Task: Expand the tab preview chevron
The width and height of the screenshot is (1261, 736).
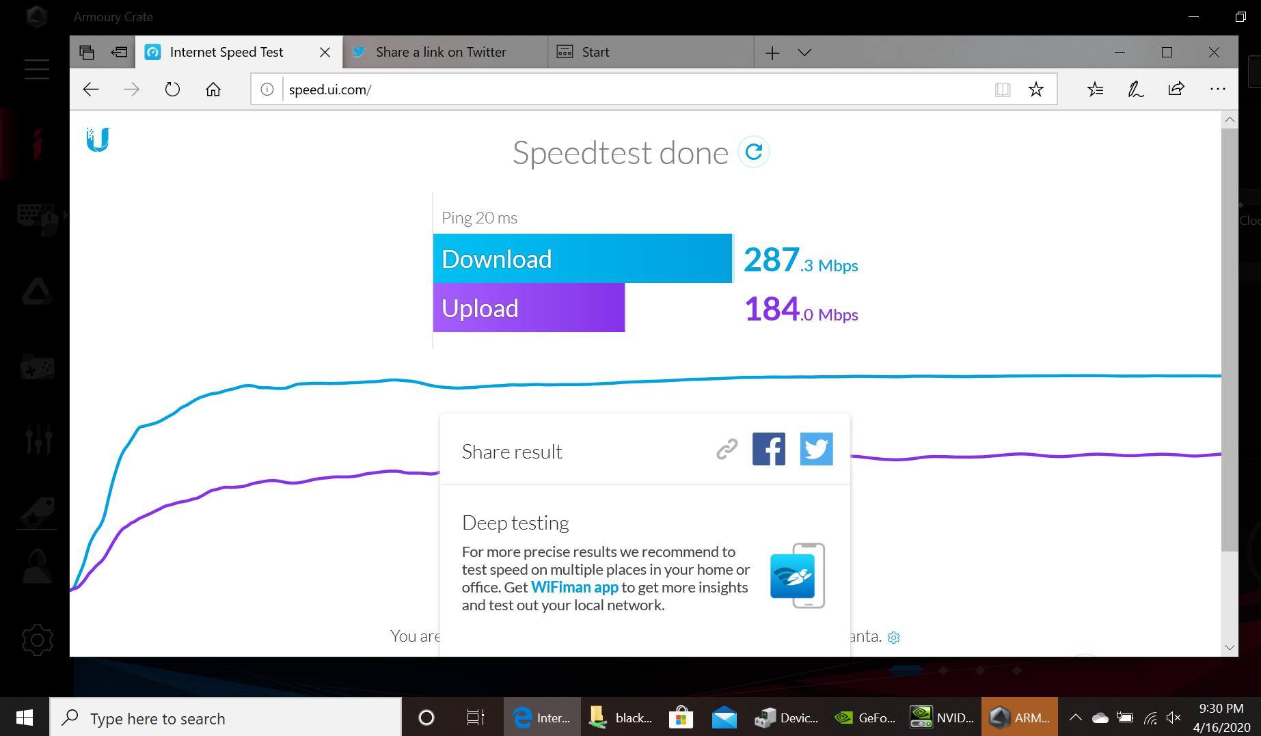Action: point(804,53)
